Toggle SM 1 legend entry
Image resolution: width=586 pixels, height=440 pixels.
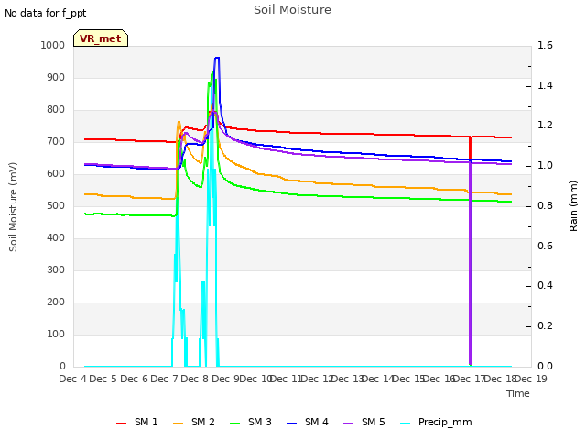point(137,422)
